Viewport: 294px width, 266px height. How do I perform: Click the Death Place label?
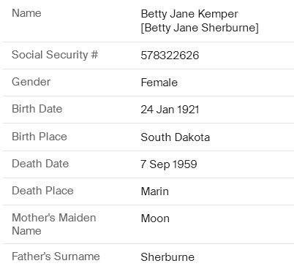point(42,191)
